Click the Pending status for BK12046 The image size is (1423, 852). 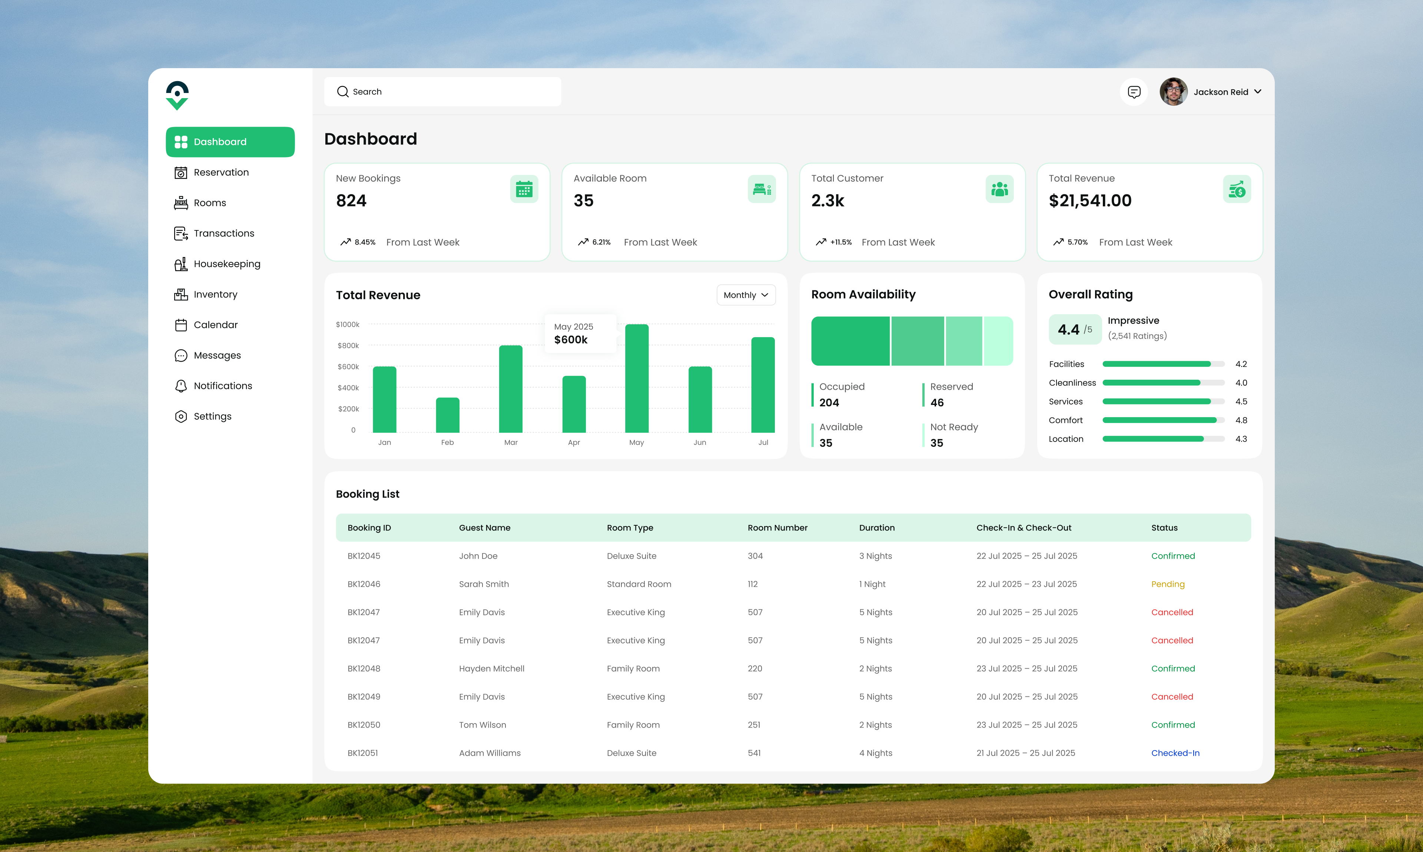coord(1168,584)
